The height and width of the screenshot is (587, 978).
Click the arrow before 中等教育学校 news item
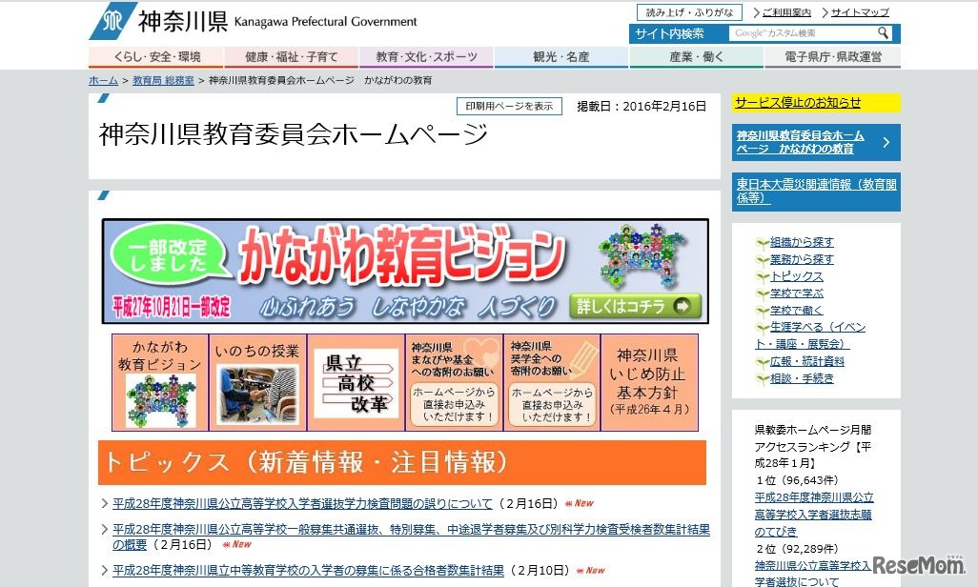click(x=105, y=570)
